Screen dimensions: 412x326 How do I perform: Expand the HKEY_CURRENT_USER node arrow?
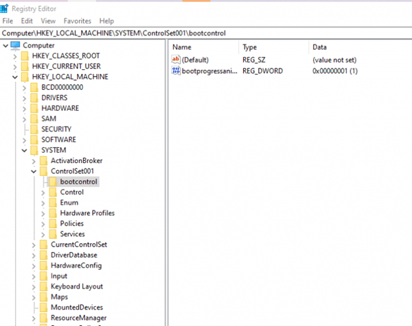pyautogui.click(x=15, y=67)
